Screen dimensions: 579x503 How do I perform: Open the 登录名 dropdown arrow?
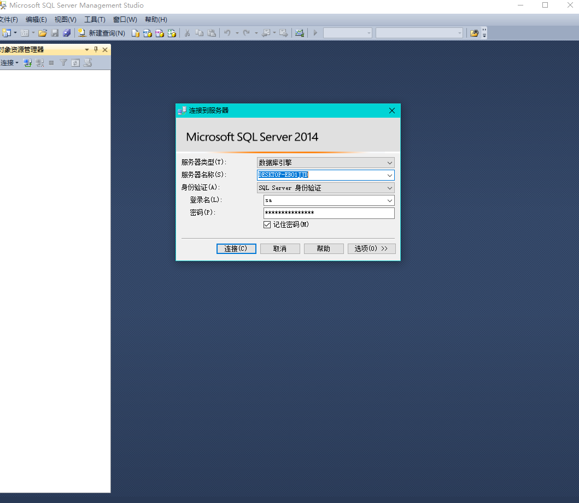tap(390, 200)
